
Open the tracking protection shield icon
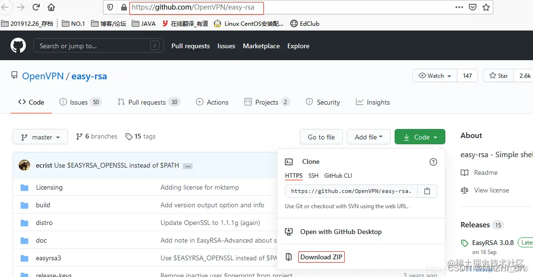click(x=110, y=7)
